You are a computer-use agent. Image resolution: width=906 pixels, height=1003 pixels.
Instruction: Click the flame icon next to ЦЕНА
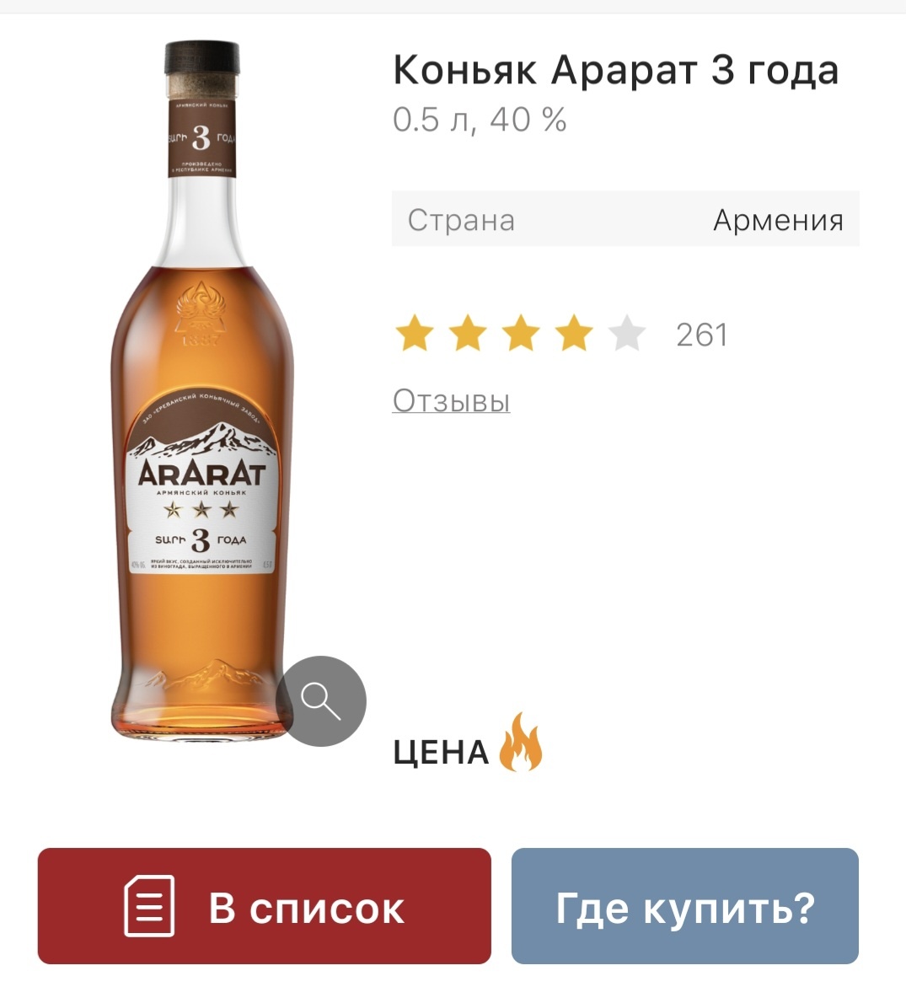(x=520, y=742)
